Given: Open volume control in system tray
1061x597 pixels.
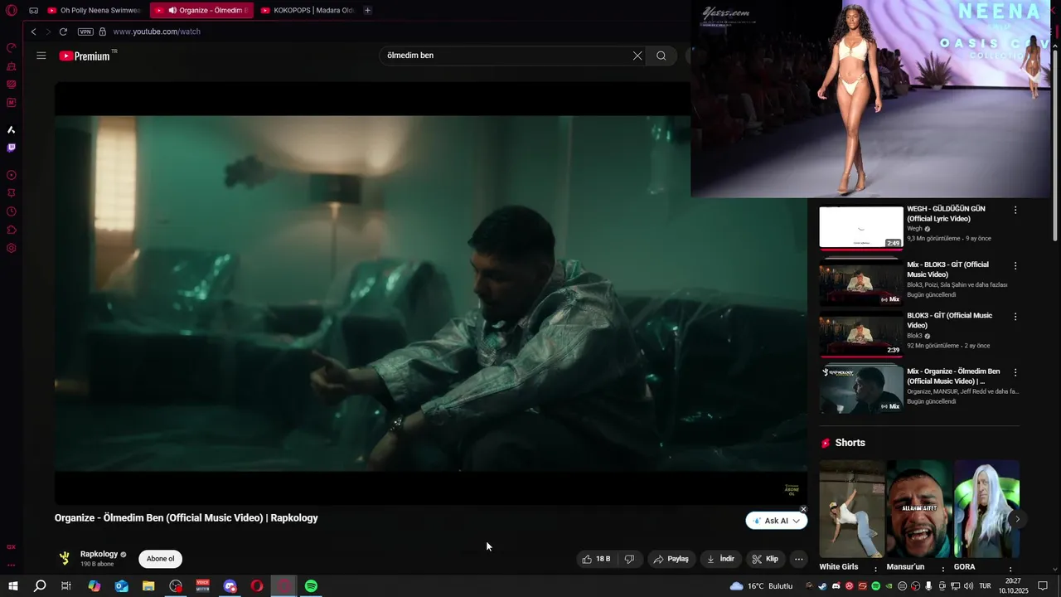Looking at the screenshot, I should coord(968,586).
